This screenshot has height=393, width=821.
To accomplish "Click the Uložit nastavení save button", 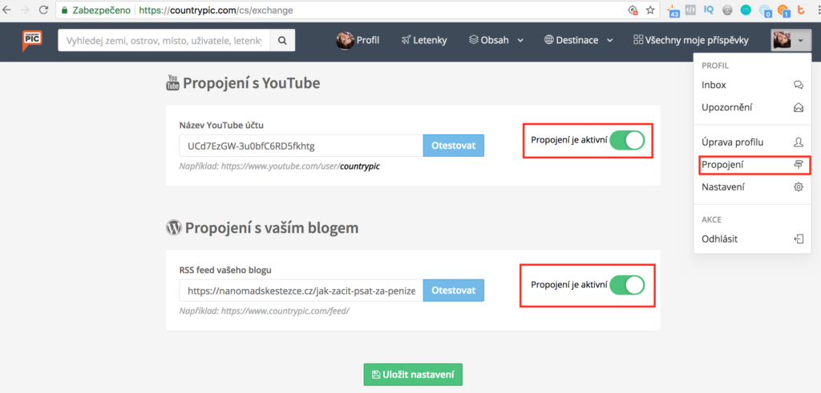I will 413,375.
